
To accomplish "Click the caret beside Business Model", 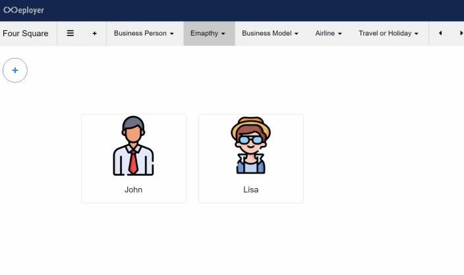I will [297, 34].
